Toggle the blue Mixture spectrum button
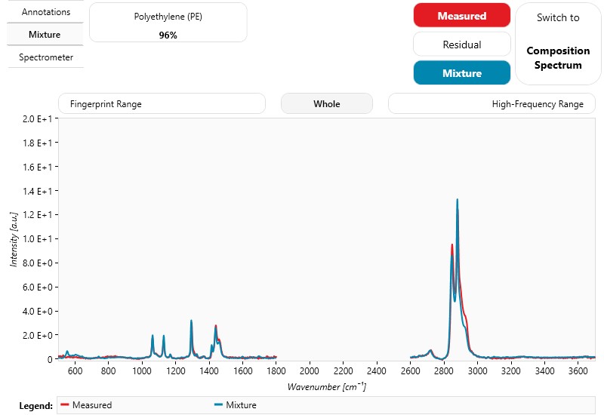The image size is (604, 415). (461, 73)
